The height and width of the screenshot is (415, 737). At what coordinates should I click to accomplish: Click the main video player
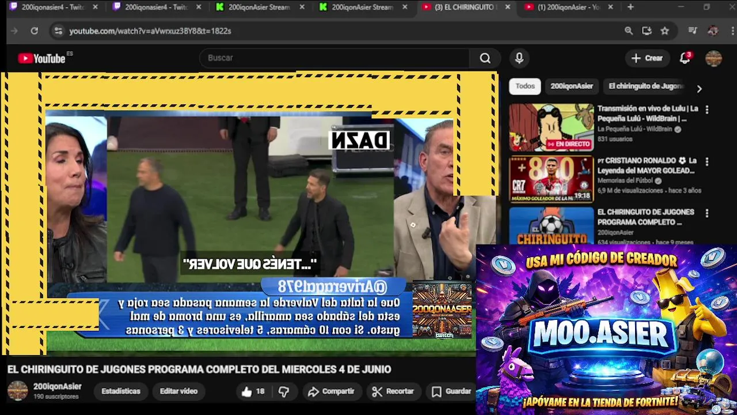coord(249,213)
